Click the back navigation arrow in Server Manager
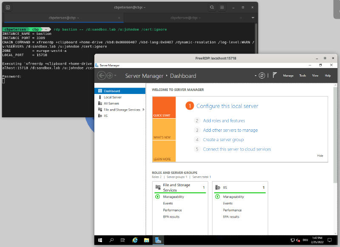This screenshot has width=340, height=247. (102, 75)
